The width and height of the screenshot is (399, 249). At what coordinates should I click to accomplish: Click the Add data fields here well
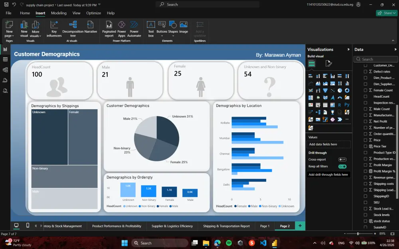pyautogui.click(x=328, y=144)
